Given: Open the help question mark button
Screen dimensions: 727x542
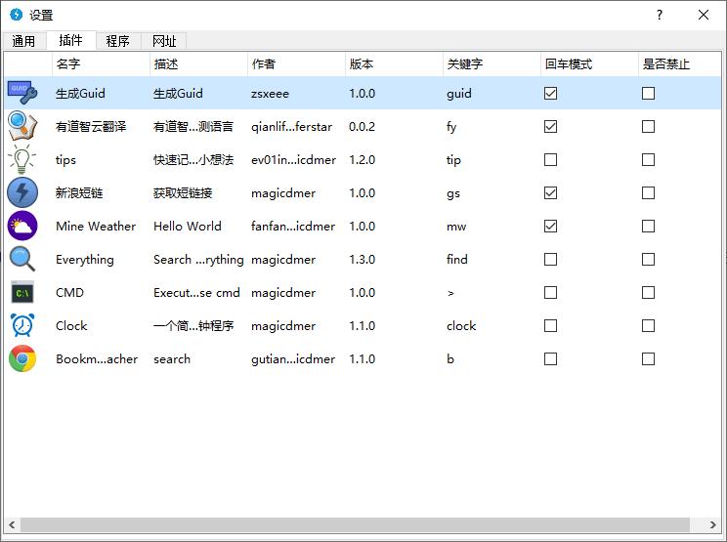Looking at the screenshot, I should [660, 15].
